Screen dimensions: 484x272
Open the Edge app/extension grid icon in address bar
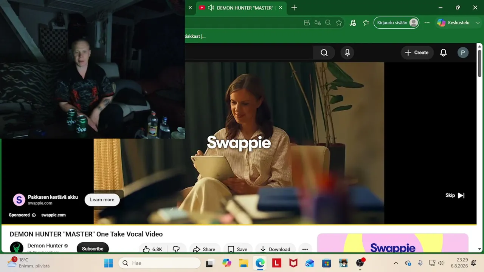[307, 23]
